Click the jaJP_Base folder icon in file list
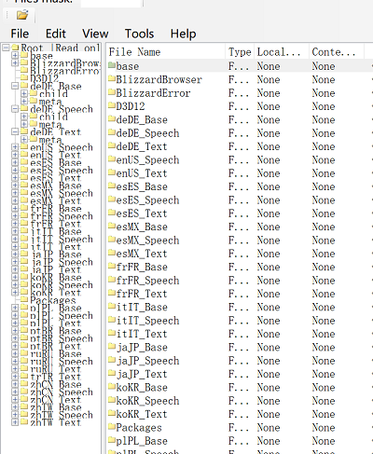 point(112,347)
